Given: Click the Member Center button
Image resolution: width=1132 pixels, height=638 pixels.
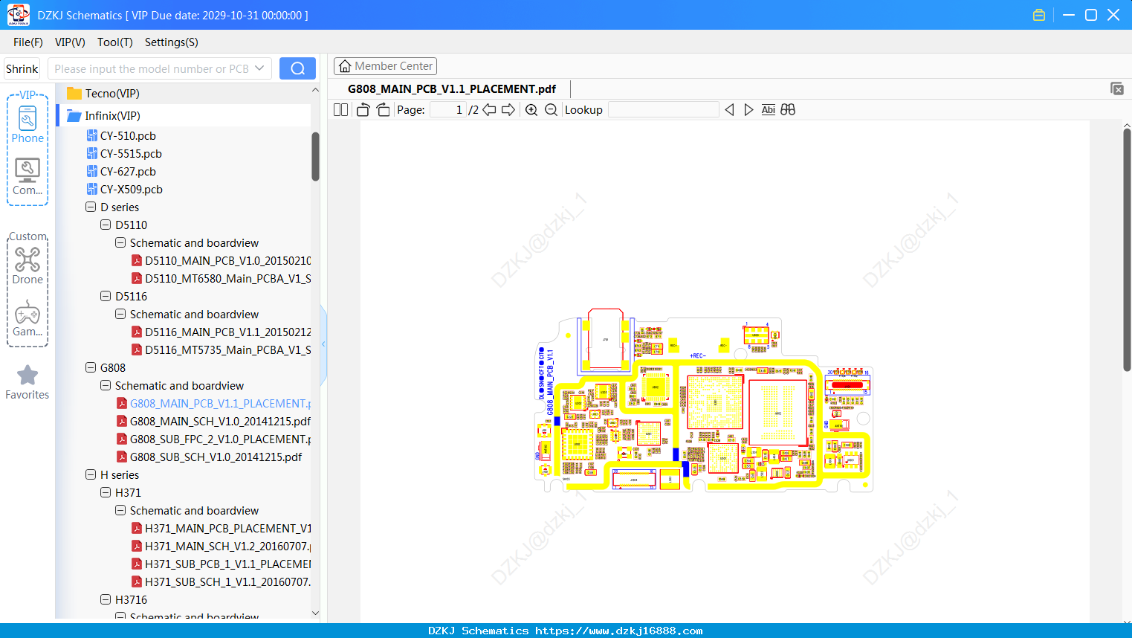Looking at the screenshot, I should click(385, 66).
